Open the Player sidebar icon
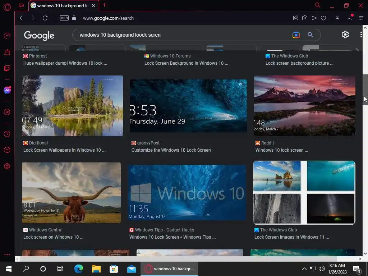Viewport: 368px width, 276px height. pos(7,112)
